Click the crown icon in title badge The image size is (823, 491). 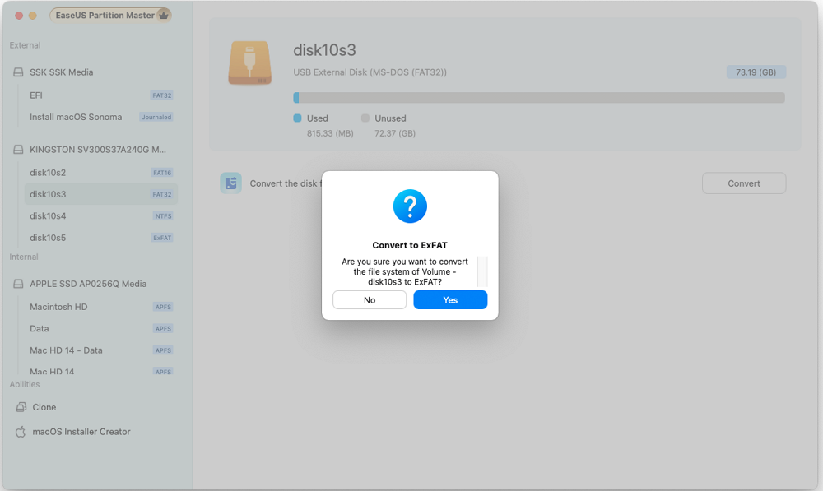tap(164, 15)
